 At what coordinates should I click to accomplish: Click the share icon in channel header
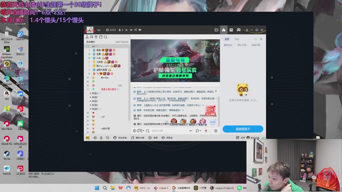136,30
